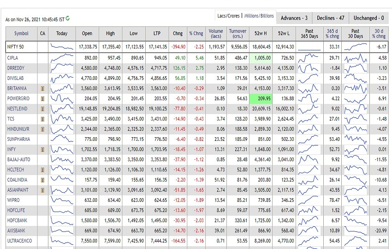Screen dimensions: 392x249
Task: Click AXISBANK 30 d change -20.99
Action: tap(381, 231)
